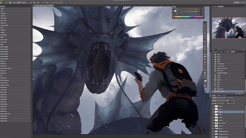Select Rectangular Marquee history state
Viewport: 246px width, 138px height.
pos(228,73)
